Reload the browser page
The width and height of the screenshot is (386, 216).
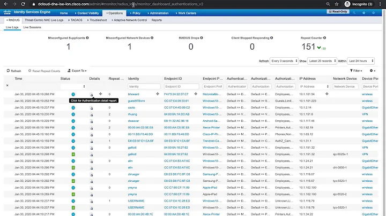tap(23, 4)
